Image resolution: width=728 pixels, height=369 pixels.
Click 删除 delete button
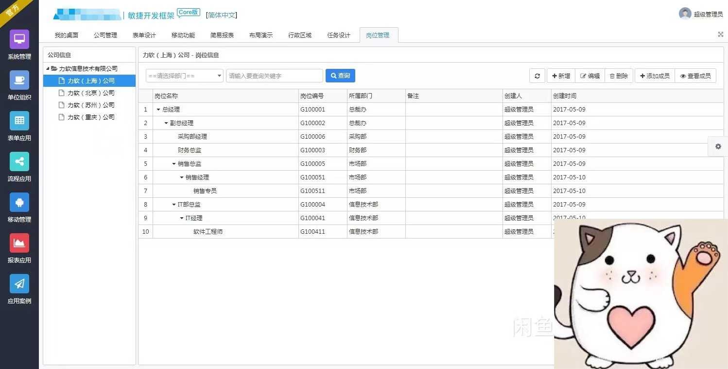(619, 76)
